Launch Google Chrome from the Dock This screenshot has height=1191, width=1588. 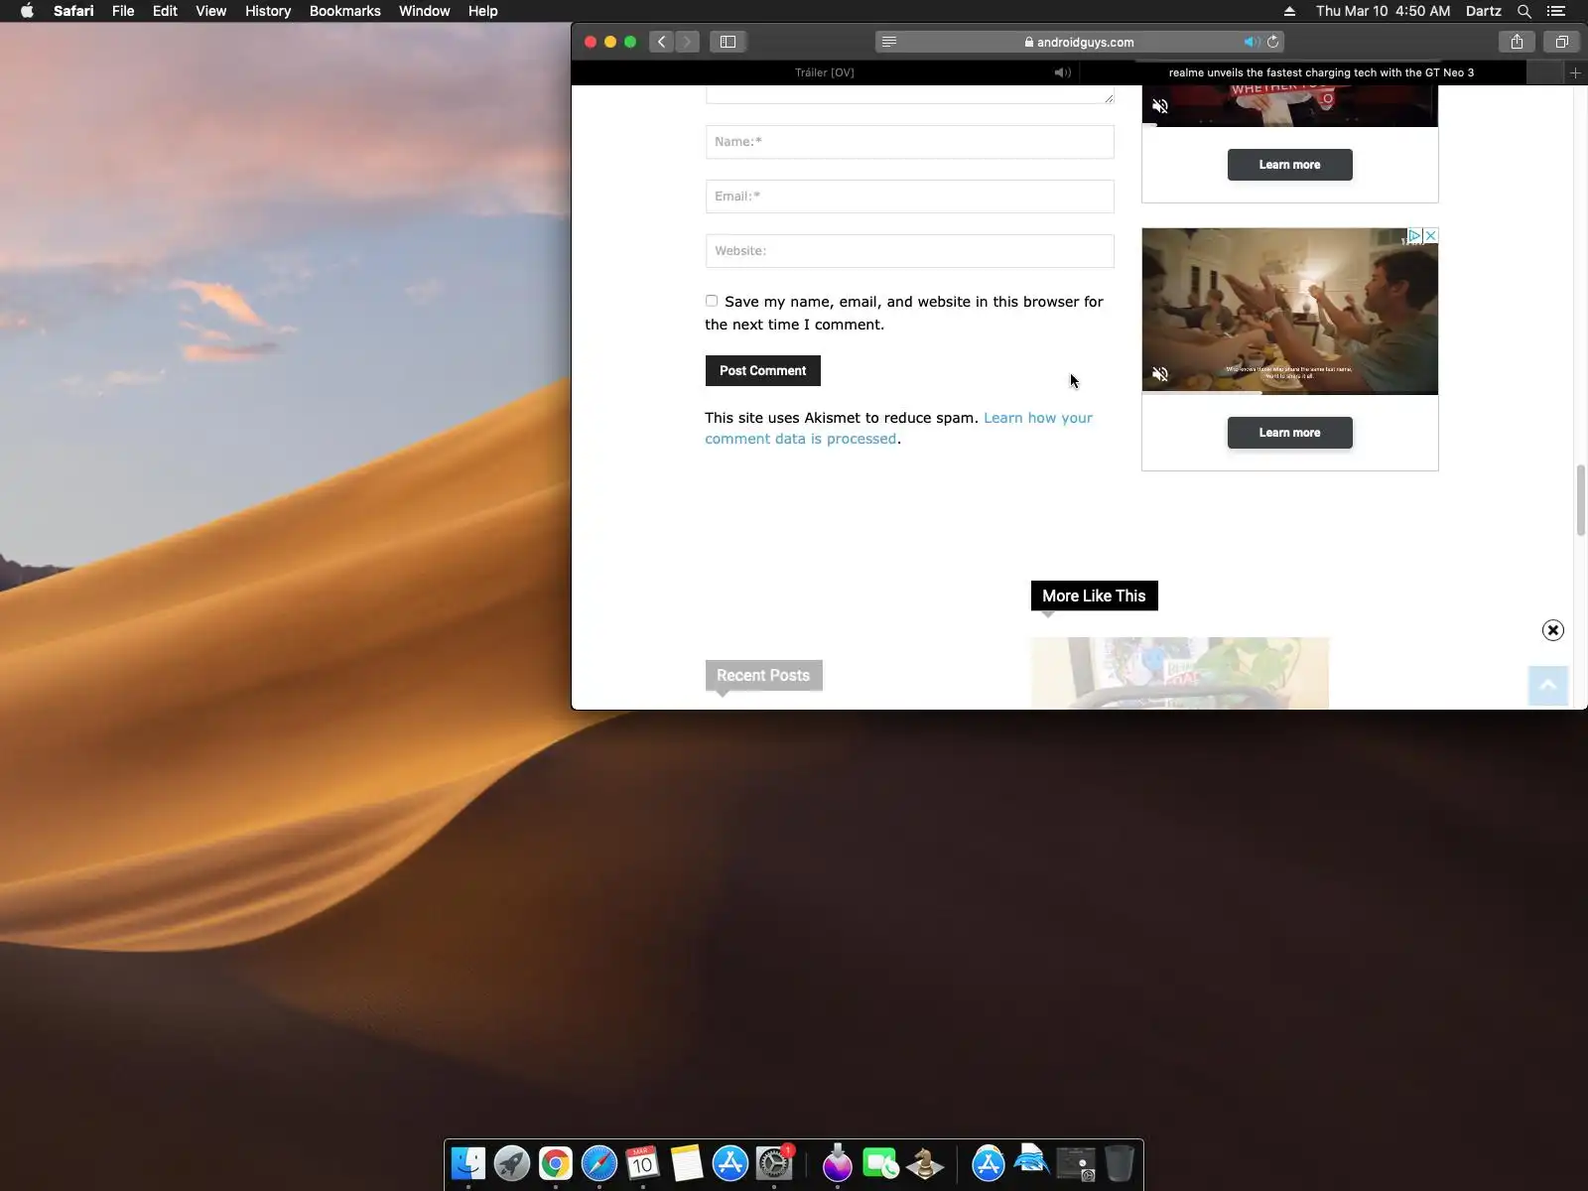pos(556,1163)
